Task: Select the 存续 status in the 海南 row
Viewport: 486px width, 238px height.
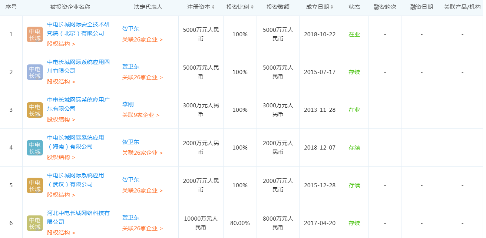Action: point(354,148)
